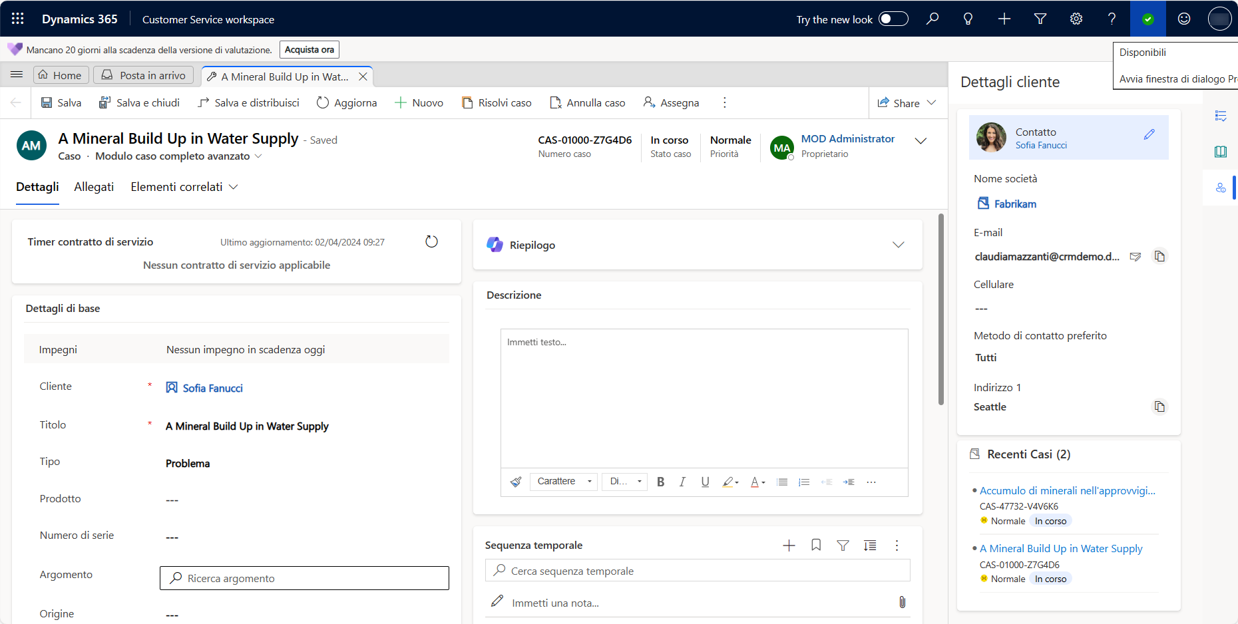The height and width of the screenshot is (624, 1238).
Task: Toggle bold formatting in editor
Action: tap(661, 482)
